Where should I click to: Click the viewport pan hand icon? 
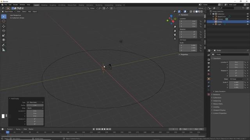click(175, 31)
